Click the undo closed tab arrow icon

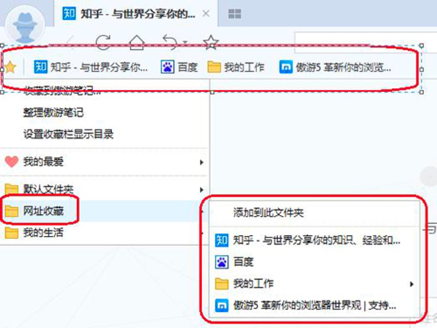point(170,42)
